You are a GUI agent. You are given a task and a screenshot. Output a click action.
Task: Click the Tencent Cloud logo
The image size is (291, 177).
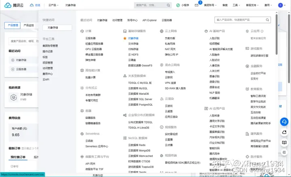click(14, 5)
